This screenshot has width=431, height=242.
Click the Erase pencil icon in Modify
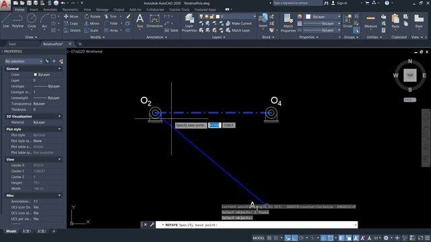[128, 16]
